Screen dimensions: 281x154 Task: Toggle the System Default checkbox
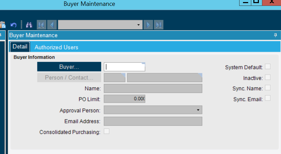[x=268, y=66]
